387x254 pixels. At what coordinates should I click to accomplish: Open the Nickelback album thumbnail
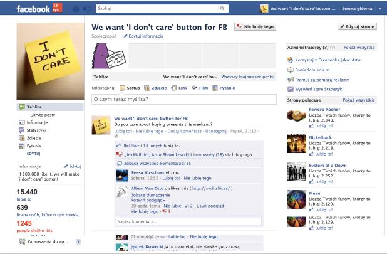tap(297, 144)
